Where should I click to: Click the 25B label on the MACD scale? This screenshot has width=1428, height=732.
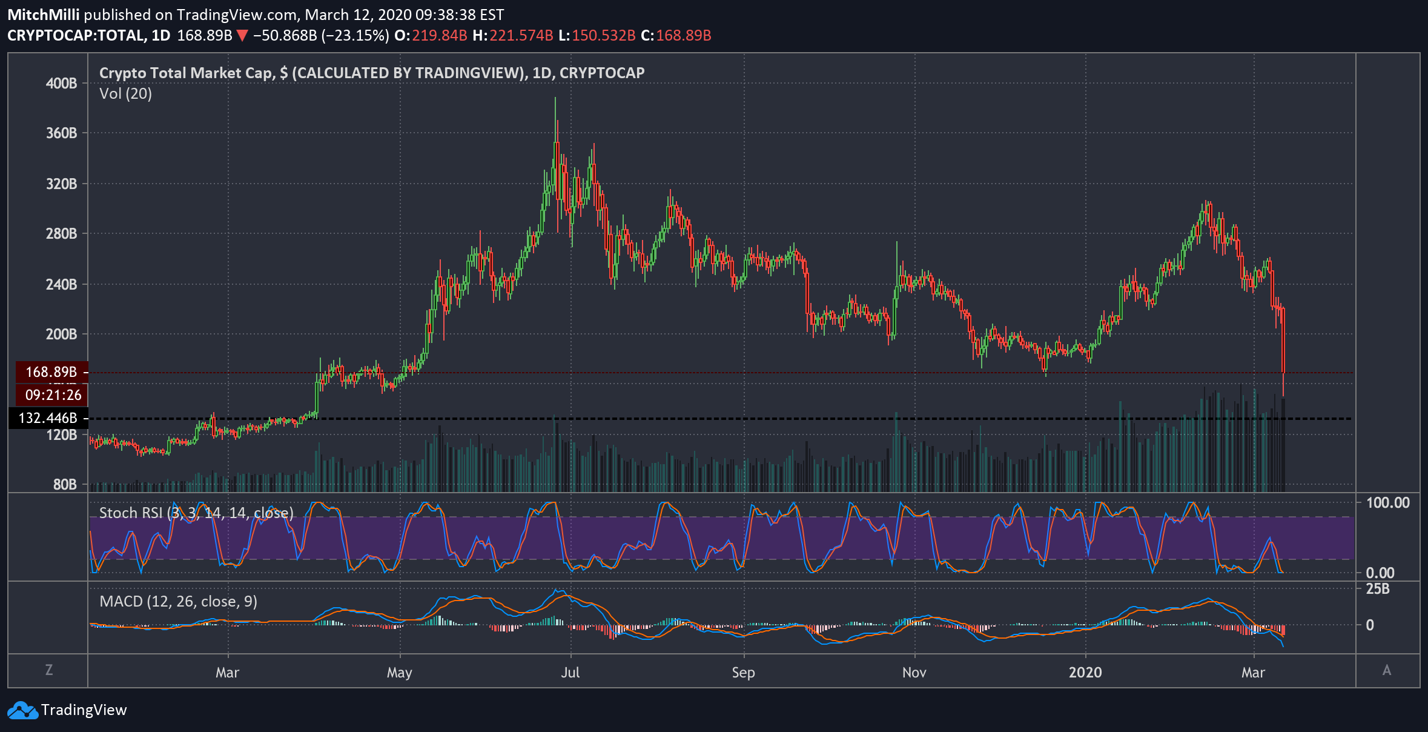tap(1378, 589)
